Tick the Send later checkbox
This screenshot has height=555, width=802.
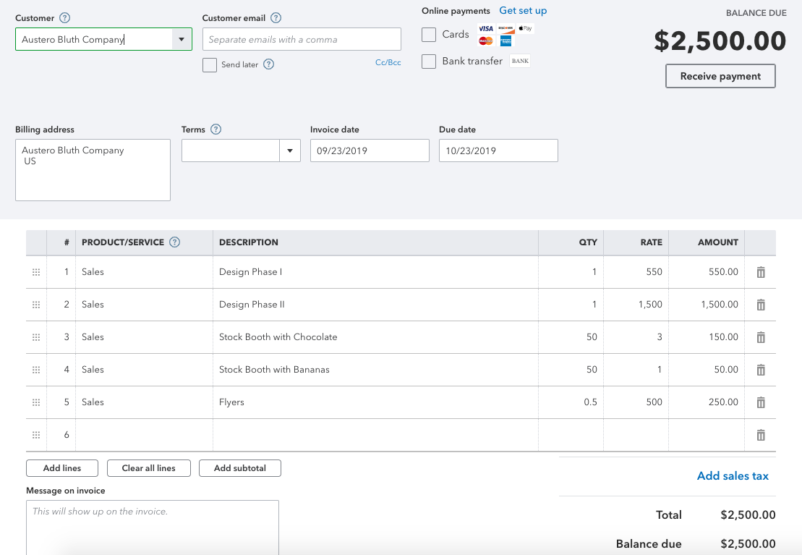point(210,65)
